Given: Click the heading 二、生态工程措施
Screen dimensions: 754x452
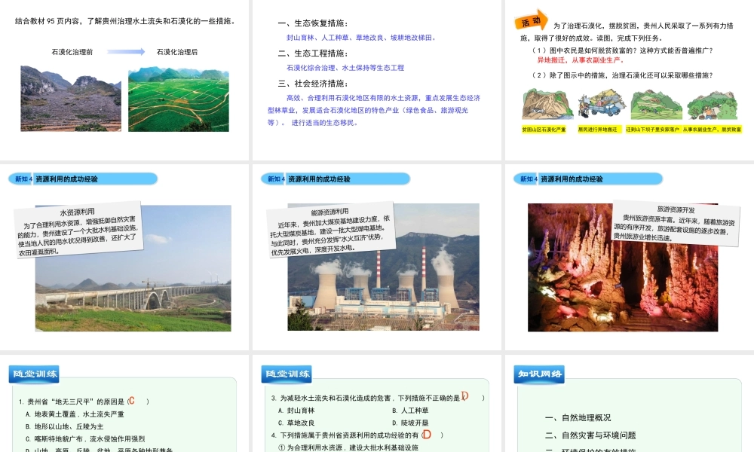Looking at the screenshot, I should click(313, 53).
